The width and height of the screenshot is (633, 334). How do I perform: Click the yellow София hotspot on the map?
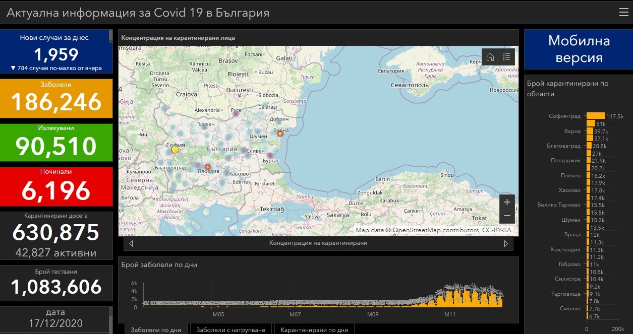tap(175, 149)
